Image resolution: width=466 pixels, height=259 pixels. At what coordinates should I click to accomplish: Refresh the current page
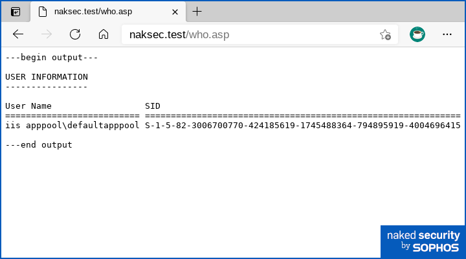click(75, 35)
